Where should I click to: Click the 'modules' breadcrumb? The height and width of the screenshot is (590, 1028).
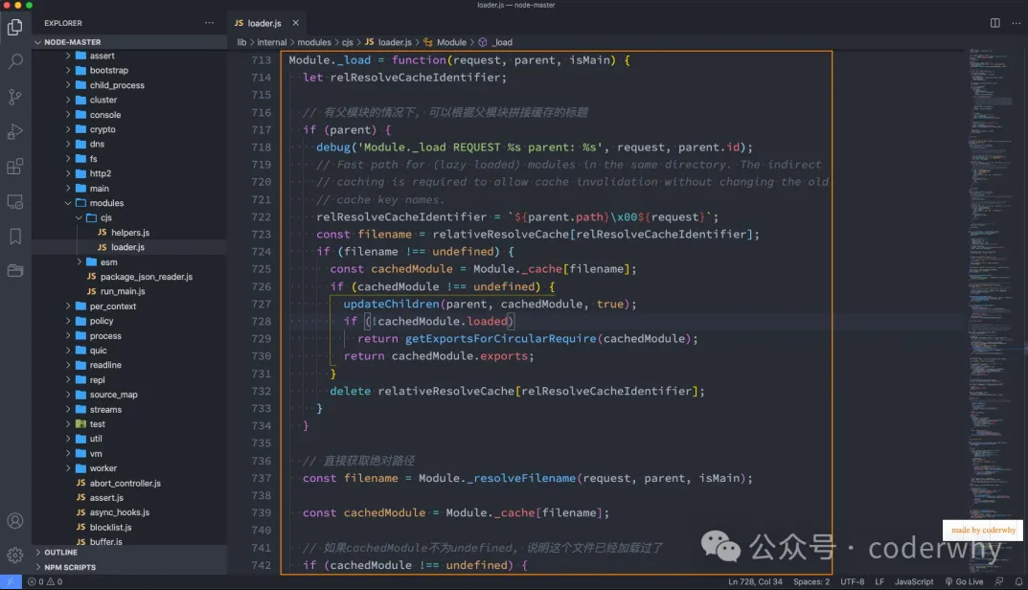pos(314,42)
